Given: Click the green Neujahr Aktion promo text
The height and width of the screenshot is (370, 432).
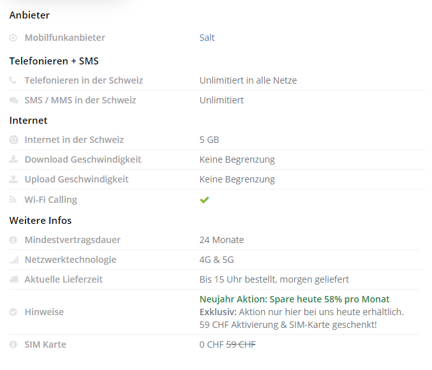Looking at the screenshot, I should click(x=294, y=299).
